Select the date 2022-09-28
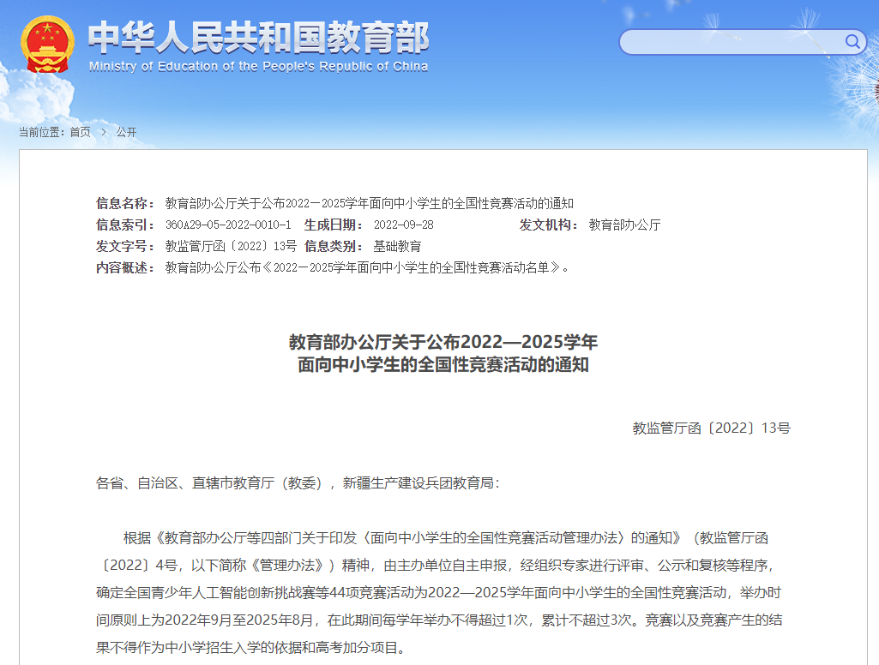Viewport: 879px width, 665px height. [404, 225]
